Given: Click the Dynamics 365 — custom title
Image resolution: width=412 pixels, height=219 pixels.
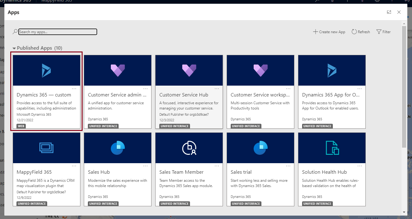Looking at the screenshot, I should click(44, 95).
